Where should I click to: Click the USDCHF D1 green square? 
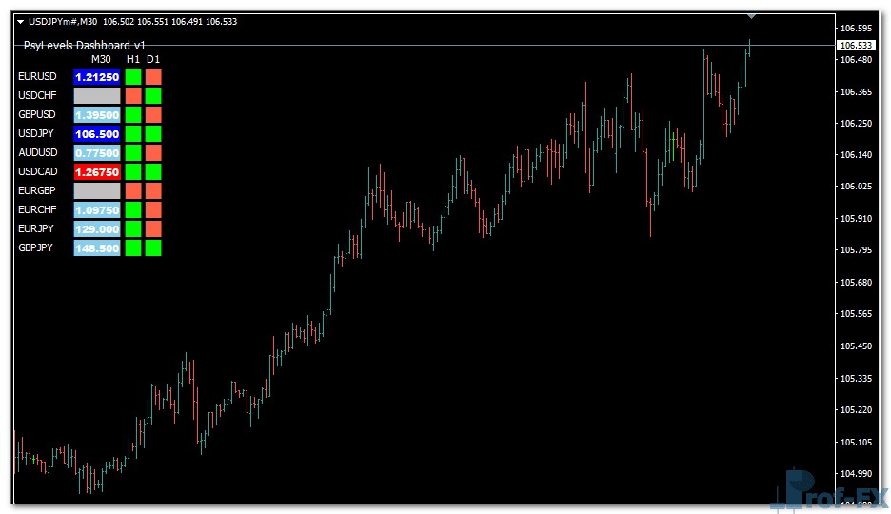153,95
